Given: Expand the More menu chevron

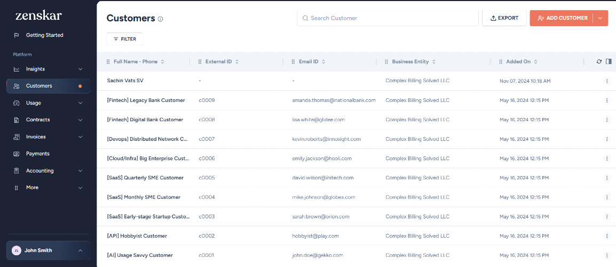Looking at the screenshot, I should [81, 188].
